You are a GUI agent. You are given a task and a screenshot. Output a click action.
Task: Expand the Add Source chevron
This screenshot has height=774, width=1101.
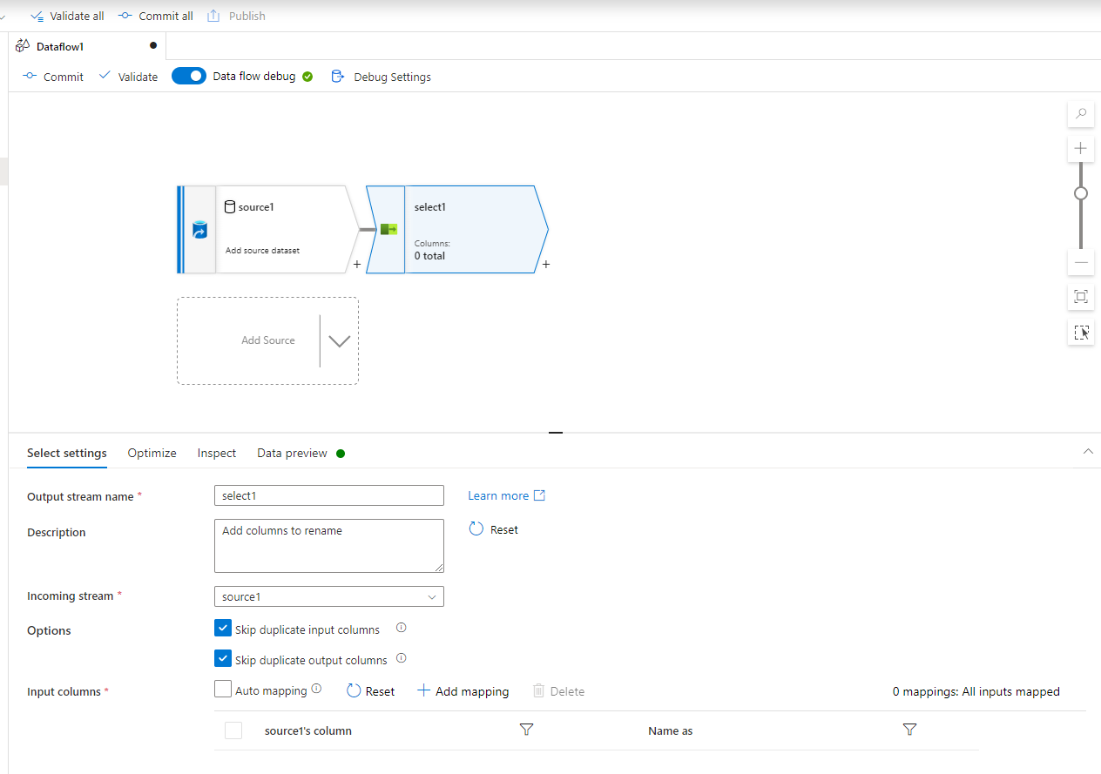point(339,340)
